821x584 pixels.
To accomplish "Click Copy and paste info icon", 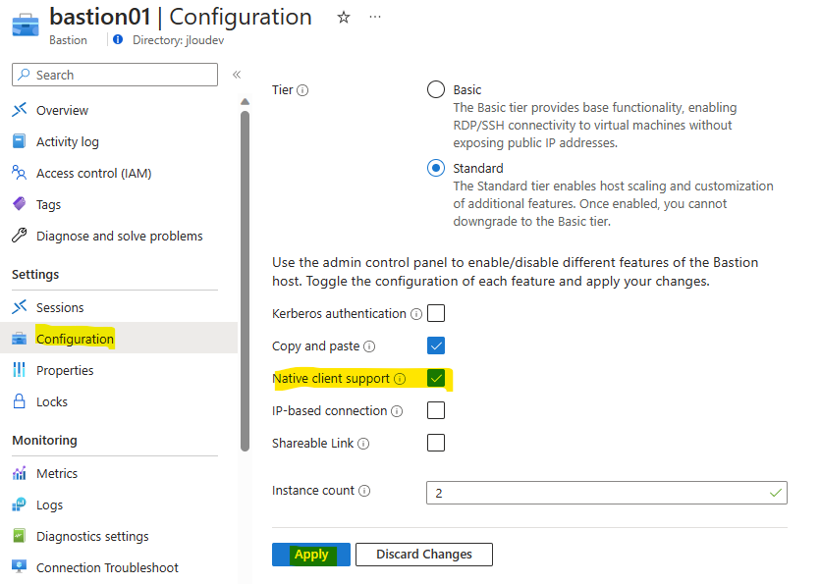I will pos(369,346).
